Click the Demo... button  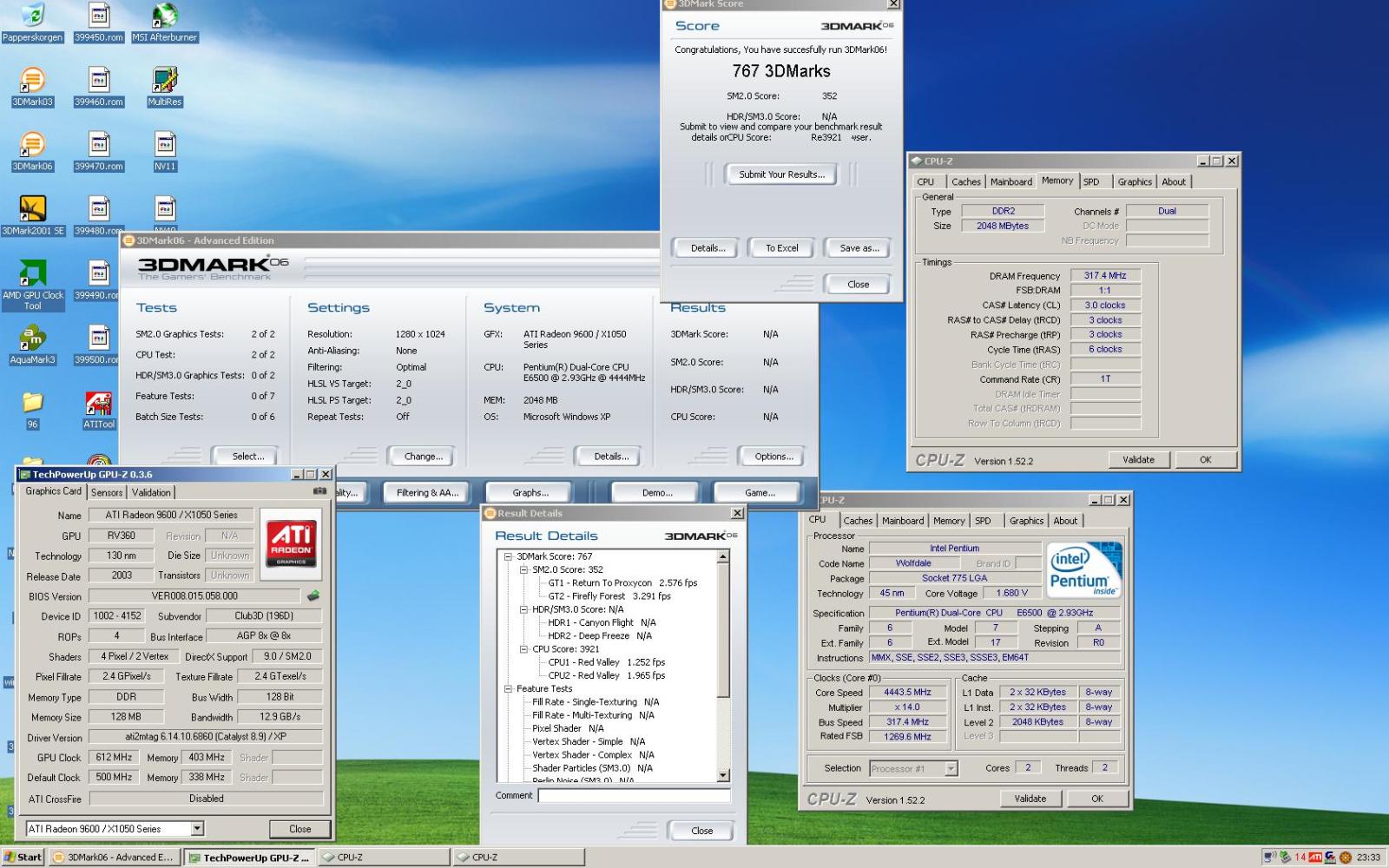[x=657, y=493]
